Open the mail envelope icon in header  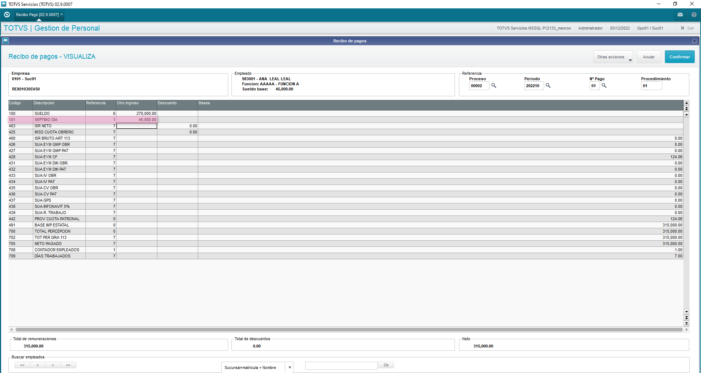680,15
